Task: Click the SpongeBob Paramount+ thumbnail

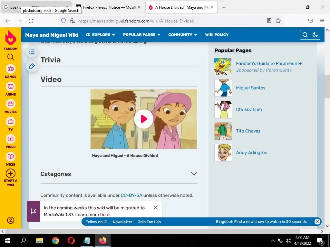Action: tap(223, 67)
